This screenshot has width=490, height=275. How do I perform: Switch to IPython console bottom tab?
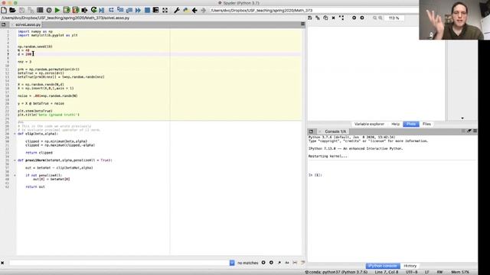coord(383,266)
